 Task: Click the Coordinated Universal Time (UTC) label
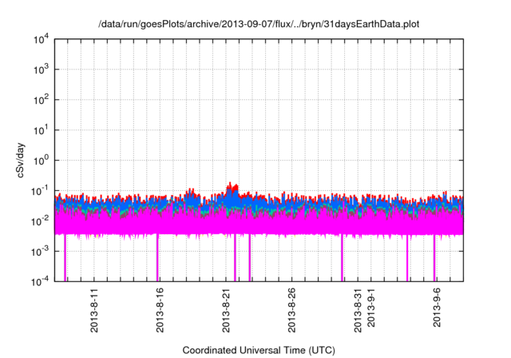259,350
